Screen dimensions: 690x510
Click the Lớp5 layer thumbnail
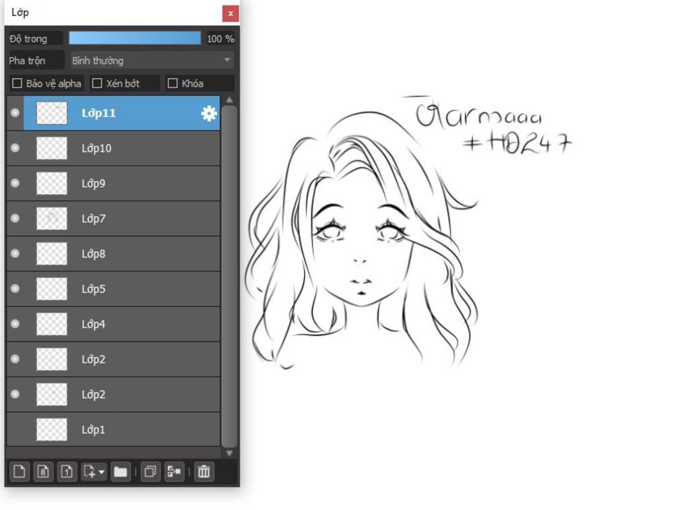pyautogui.click(x=51, y=288)
